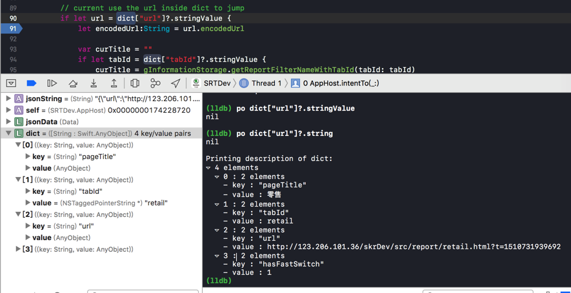Click Simulate Location arrow icon
The height and width of the screenshot is (293, 571).
pyautogui.click(x=175, y=83)
